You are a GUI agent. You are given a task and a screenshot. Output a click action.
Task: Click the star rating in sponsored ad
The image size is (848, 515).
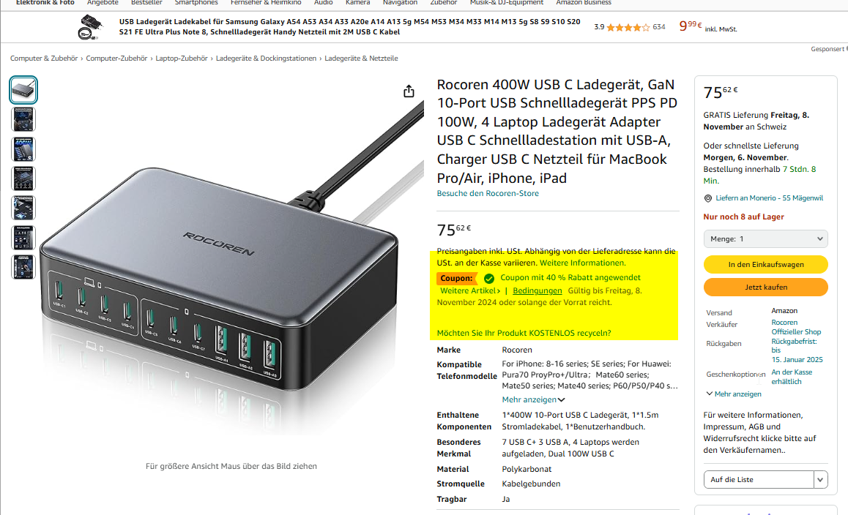(x=628, y=27)
